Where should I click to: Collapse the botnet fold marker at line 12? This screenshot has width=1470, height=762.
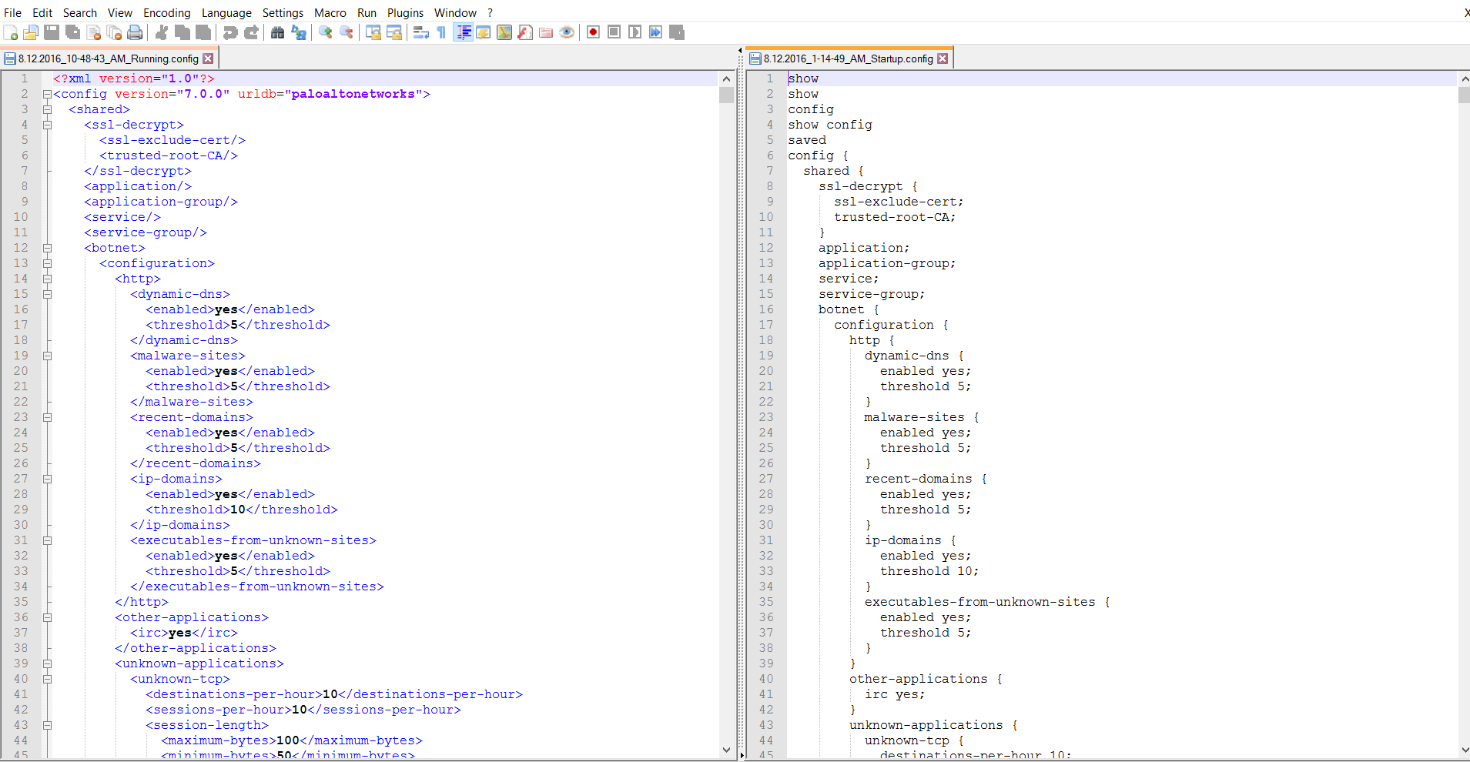(47, 248)
